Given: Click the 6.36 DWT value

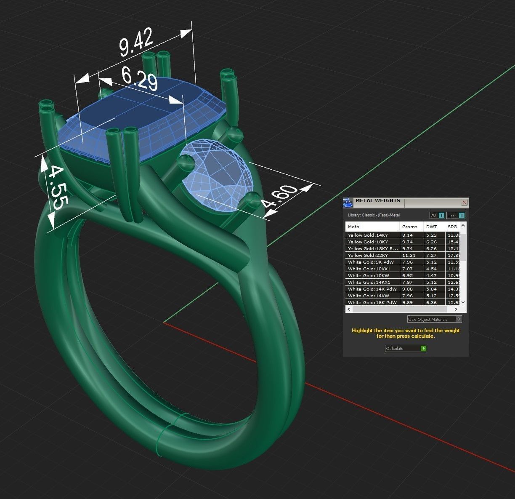Looking at the screenshot, I should (431, 302).
